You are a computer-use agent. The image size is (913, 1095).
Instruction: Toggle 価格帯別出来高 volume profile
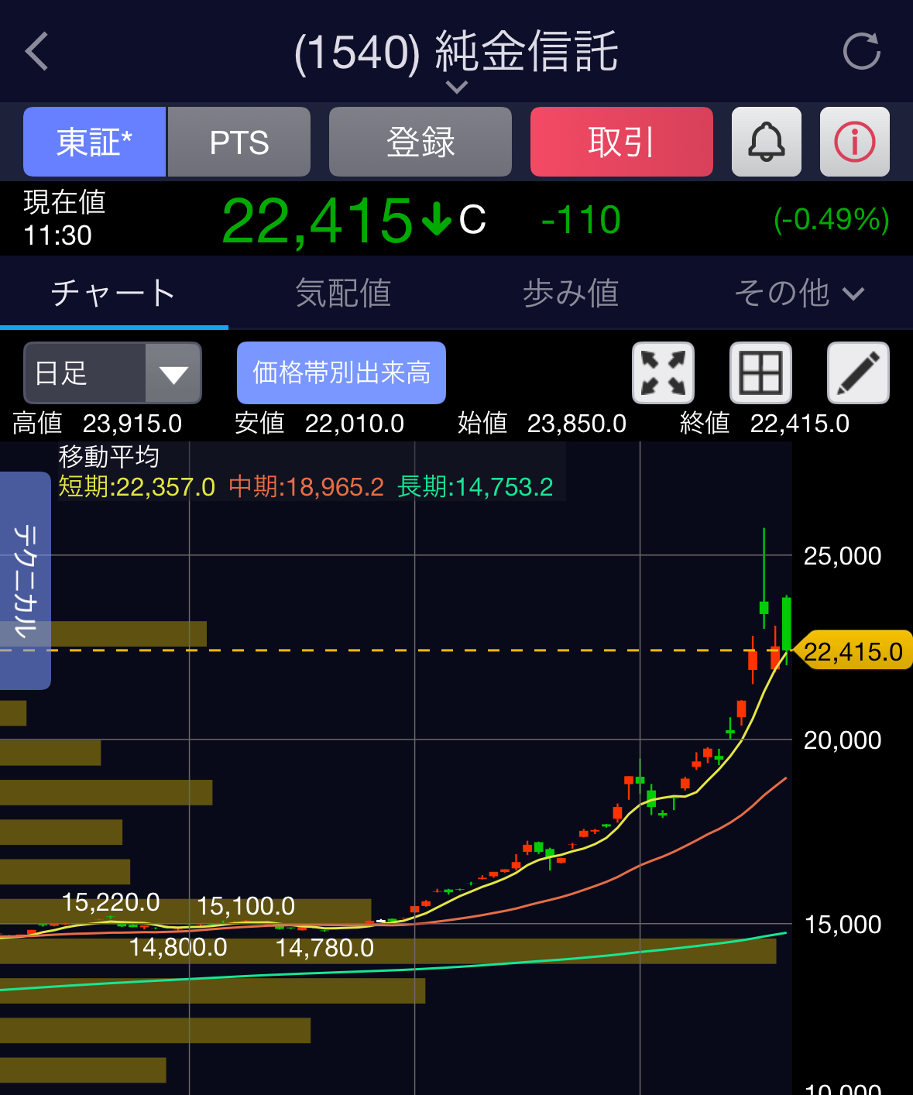coord(341,372)
